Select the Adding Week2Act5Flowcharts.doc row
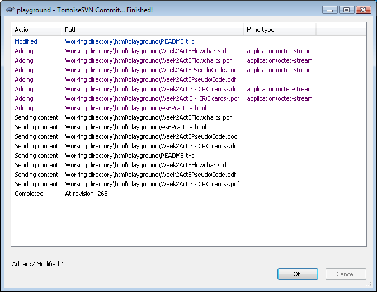 point(148,51)
